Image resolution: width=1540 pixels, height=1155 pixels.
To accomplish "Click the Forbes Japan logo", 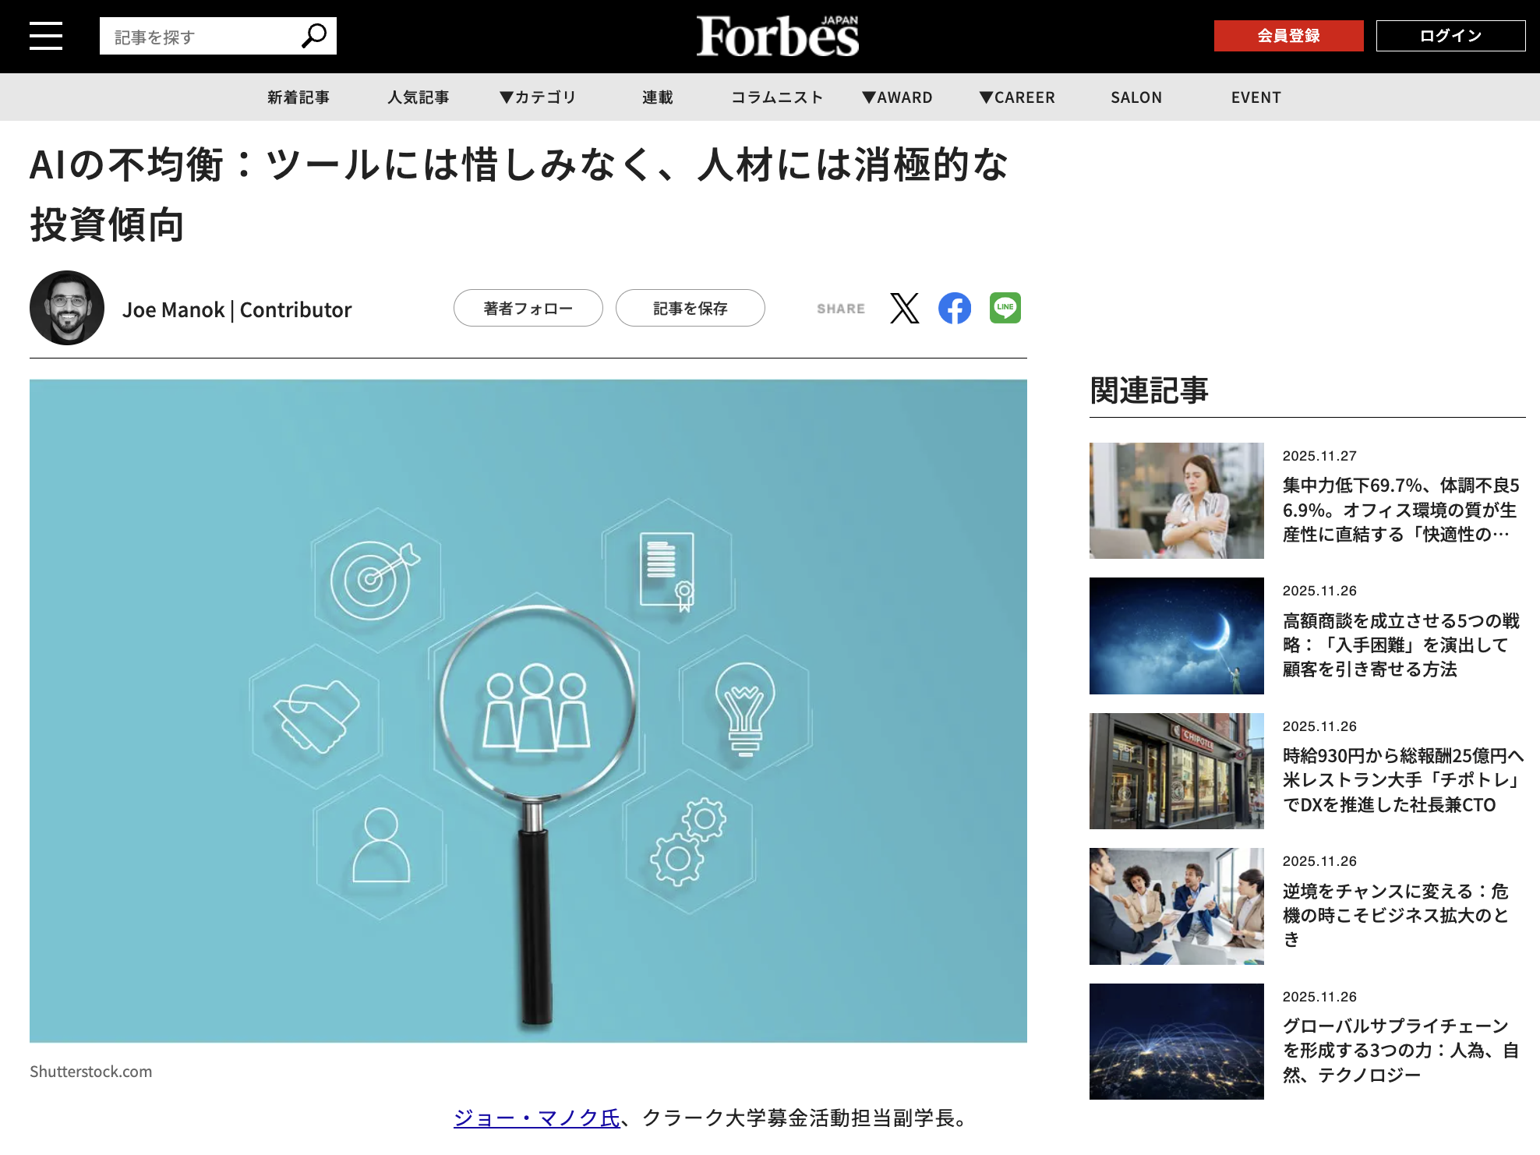I will pos(777,37).
